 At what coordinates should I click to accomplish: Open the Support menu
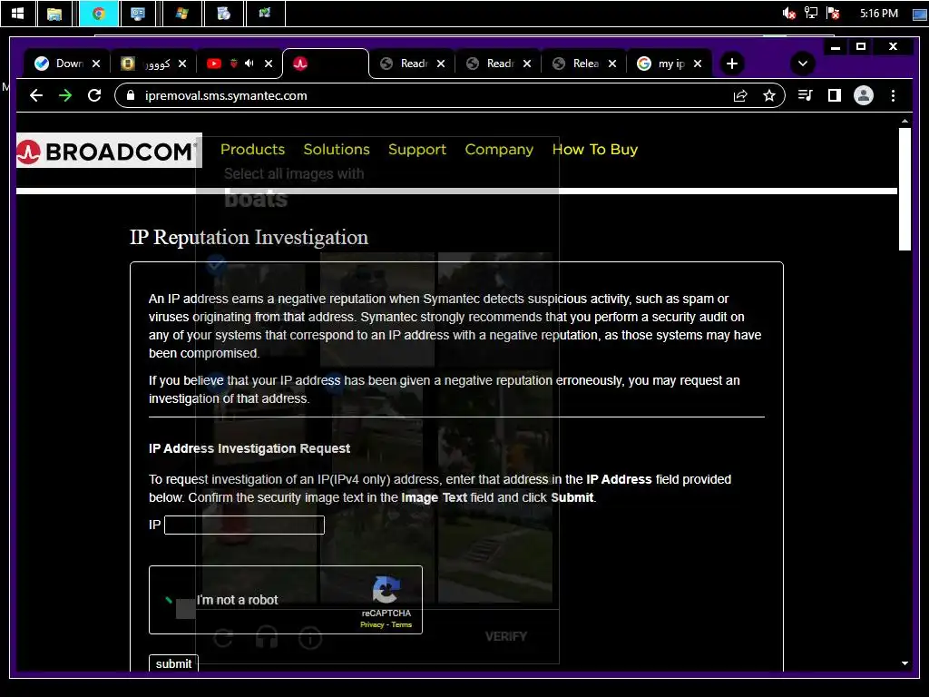coord(417,150)
